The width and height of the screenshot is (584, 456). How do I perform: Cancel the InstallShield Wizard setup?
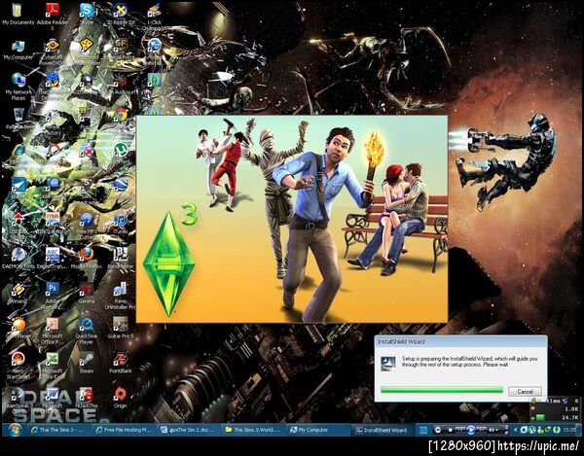[x=525, y=391]
